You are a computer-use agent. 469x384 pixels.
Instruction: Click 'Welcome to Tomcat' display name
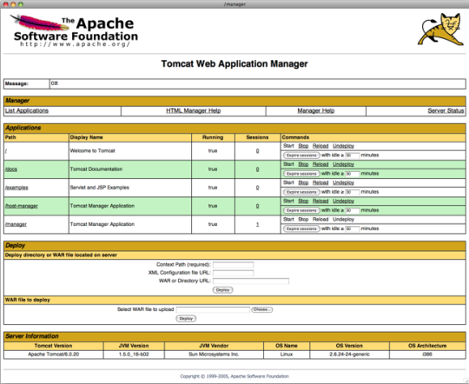pyautogui.click(x=92, y=151)
